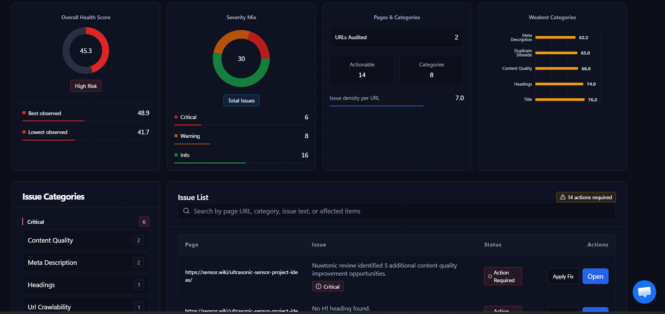Screen dimensions: 665x314
Task: Click the Pages & Categories title
Action: (397, 17)
